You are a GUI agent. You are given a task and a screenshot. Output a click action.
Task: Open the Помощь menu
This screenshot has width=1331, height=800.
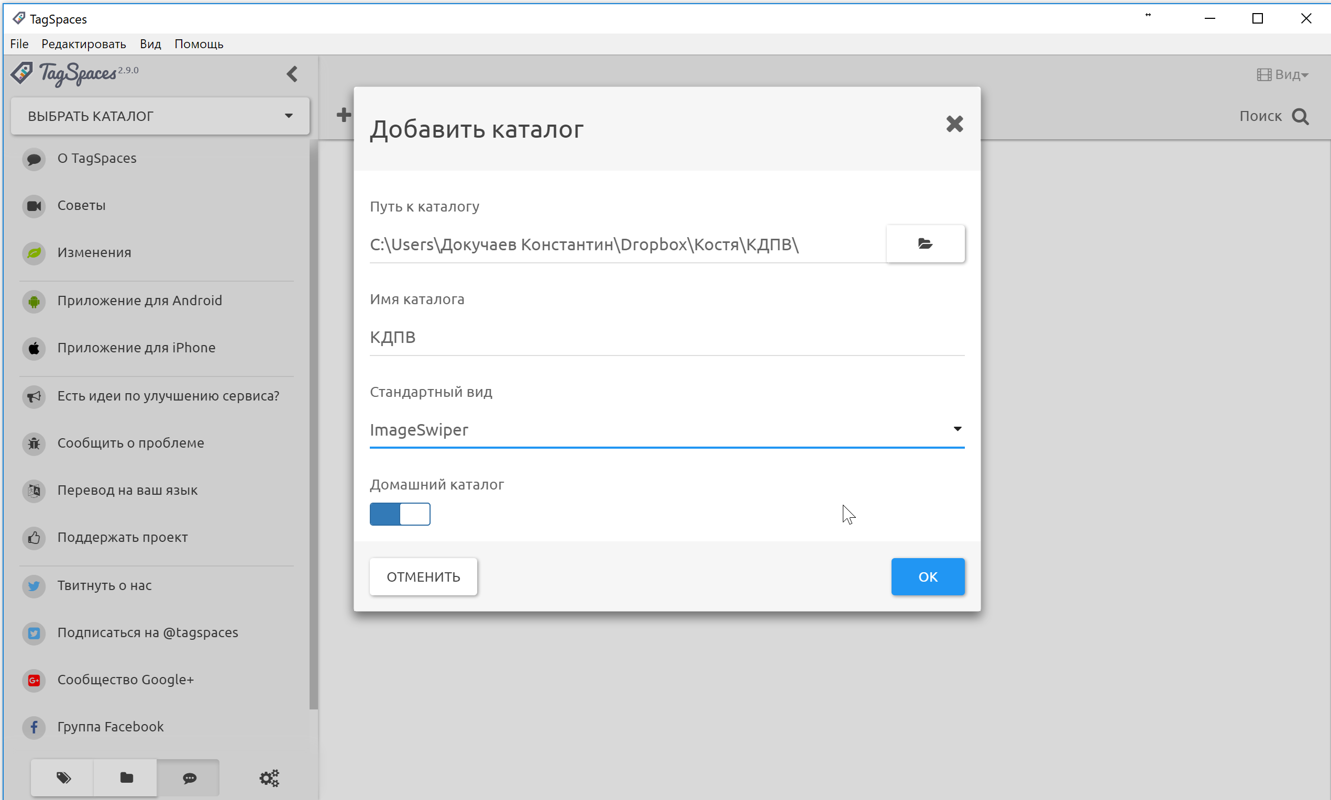pos(199,43)
